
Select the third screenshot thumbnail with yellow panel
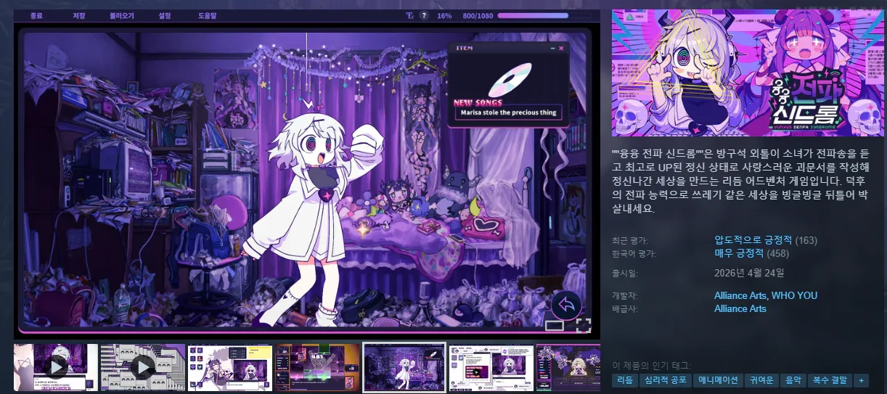click(x=229, y=367)
